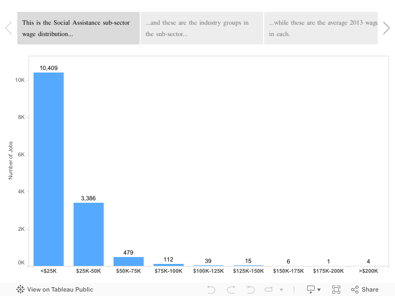Image resolution: width=395 pixels, height=296 pixels.
Task: Click the 10,409 value label
Action: 48,68
